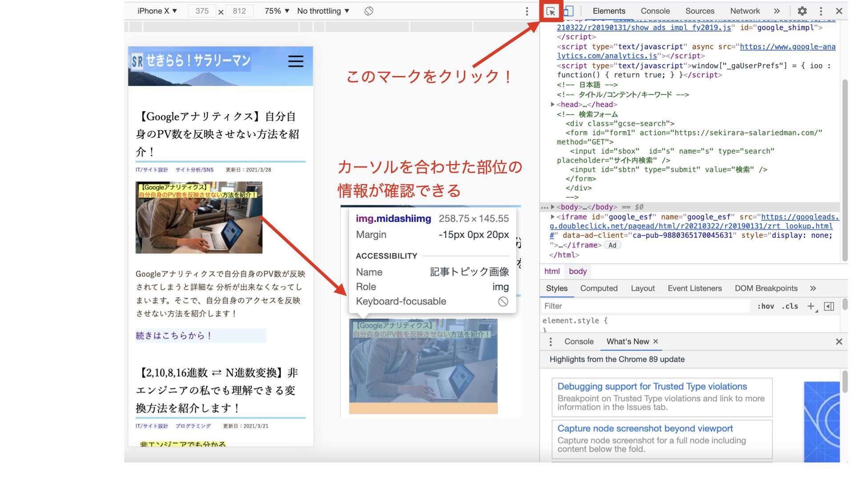Click the first article thumbnail image
The image size is (854, 480).
(199, 217)
